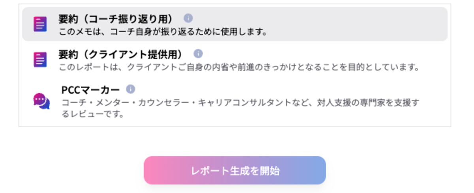Show info for PCCマーカー via its info icon

tap(130, 89)
